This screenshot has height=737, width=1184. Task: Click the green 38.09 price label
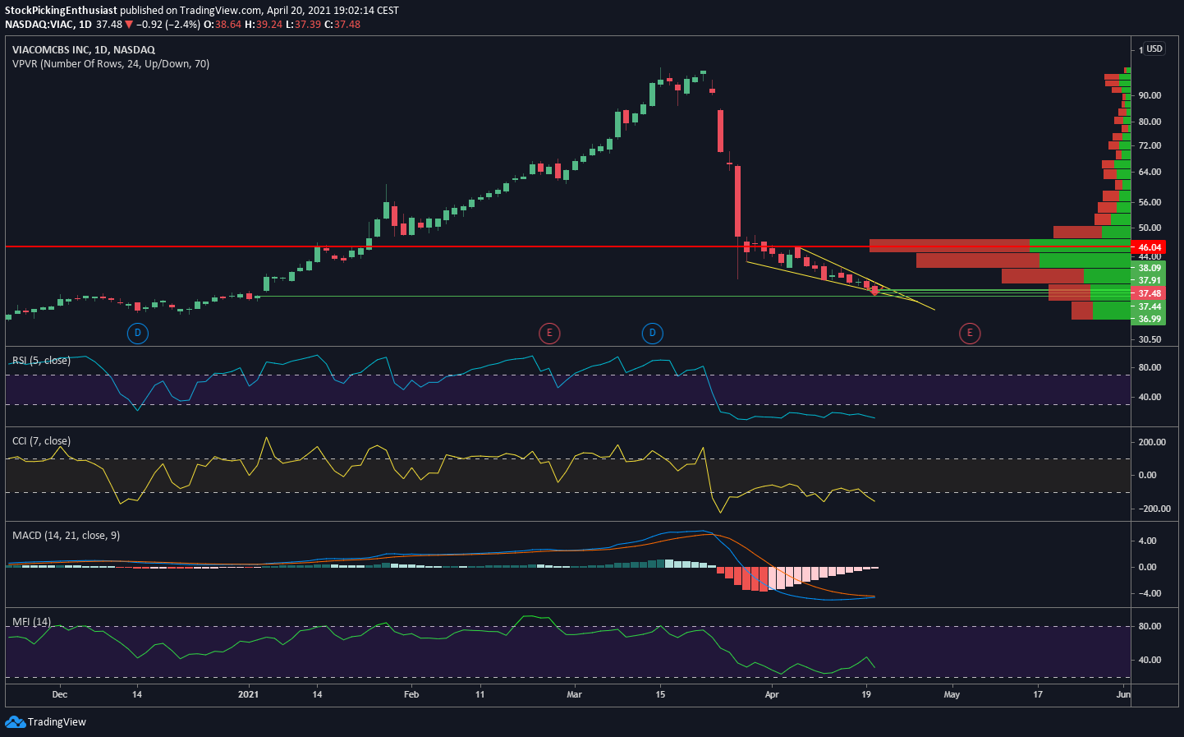tap(1149, 268)
